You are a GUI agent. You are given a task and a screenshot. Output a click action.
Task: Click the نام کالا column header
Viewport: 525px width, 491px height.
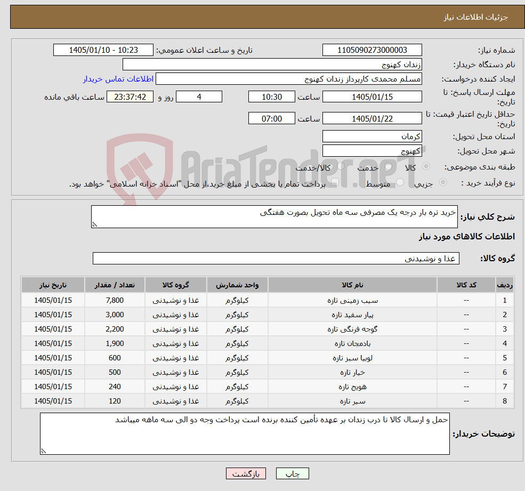(x=352, y=285)
